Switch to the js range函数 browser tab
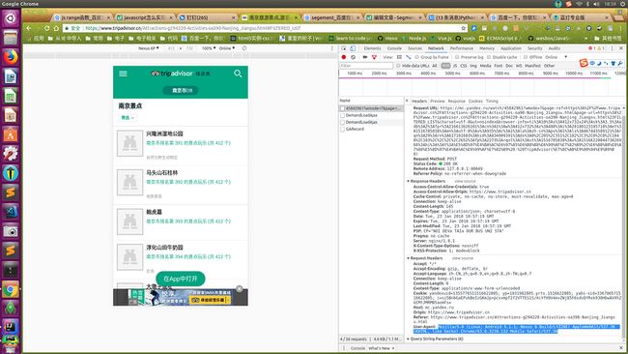Screen dimensions: 628x354 pos(81,17)
